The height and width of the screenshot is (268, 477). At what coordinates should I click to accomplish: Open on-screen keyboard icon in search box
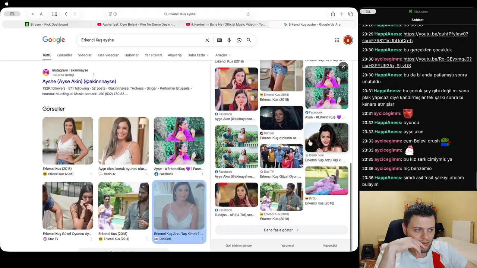pos(219,40)
